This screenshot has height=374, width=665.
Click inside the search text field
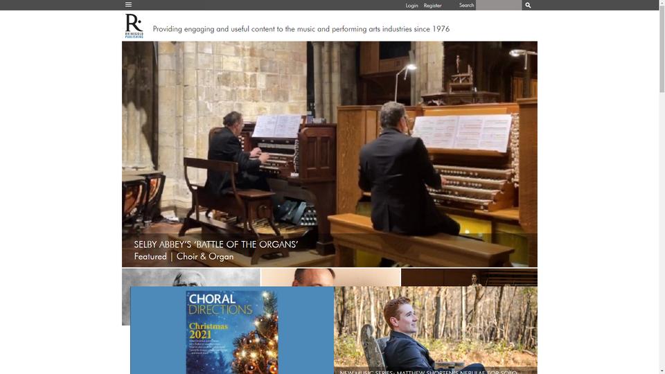[498, 5]
